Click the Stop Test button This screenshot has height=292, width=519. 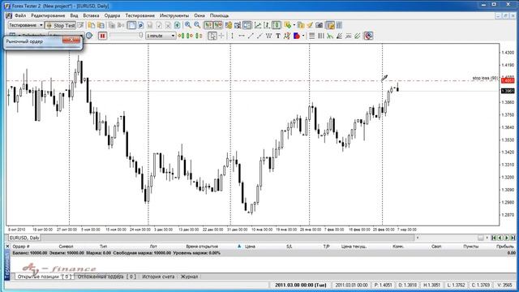click(61, 25)
